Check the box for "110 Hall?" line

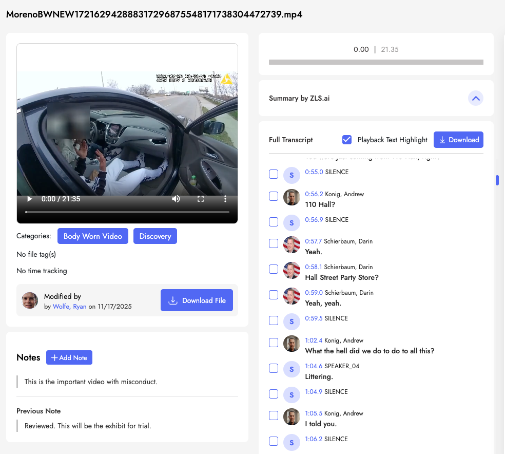coord(274,196)
